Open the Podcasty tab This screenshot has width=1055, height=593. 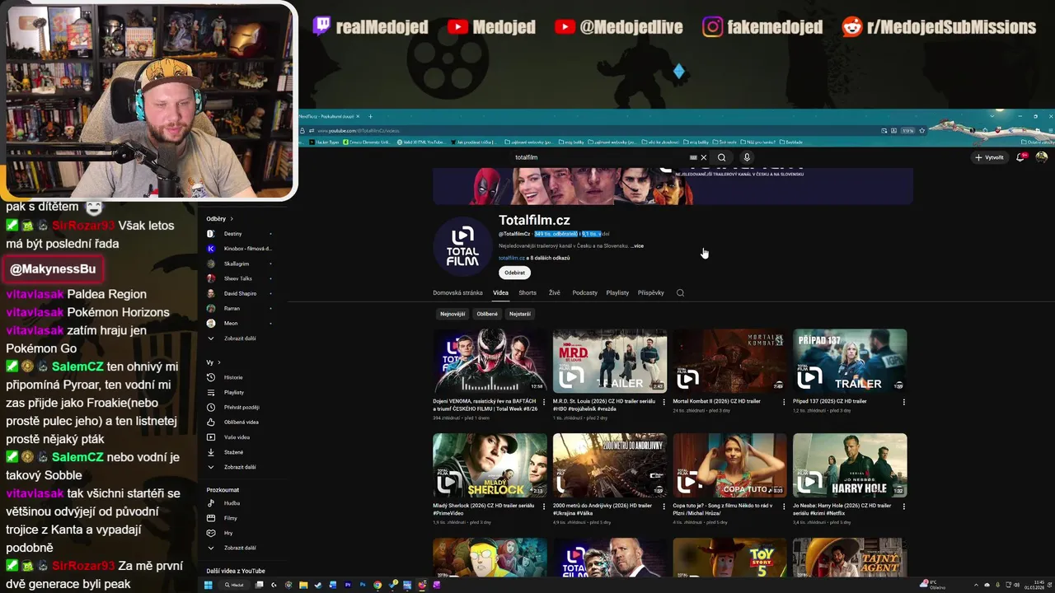tap(585, 292)
